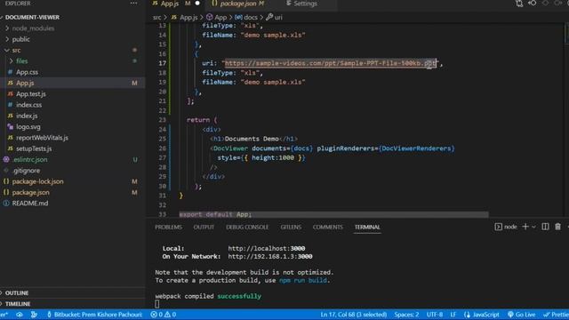Open reportWebVitals.js file
This screenshot has height=320, width=569.
pyautogui.click(x=42, y=138)
